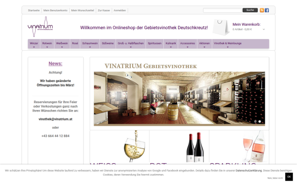Screen dimensions: 297x185
Task: Open the shopping bag cart icon
Action: tap(221, 27)
